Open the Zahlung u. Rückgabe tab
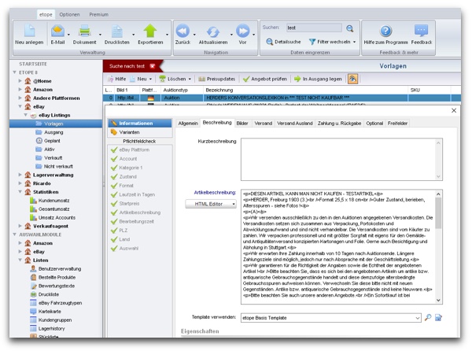 (339, 124)
